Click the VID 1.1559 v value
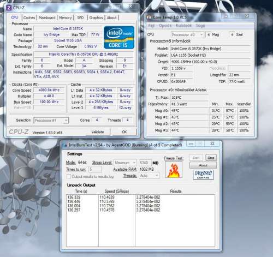 click(x=181, y=68)
